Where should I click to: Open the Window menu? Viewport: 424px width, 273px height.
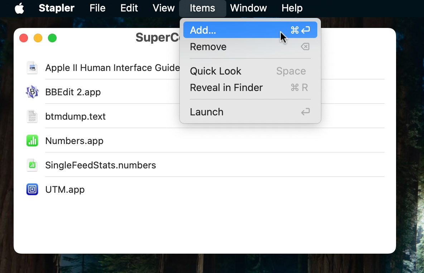pyautogui.click(x=248, y=8)
